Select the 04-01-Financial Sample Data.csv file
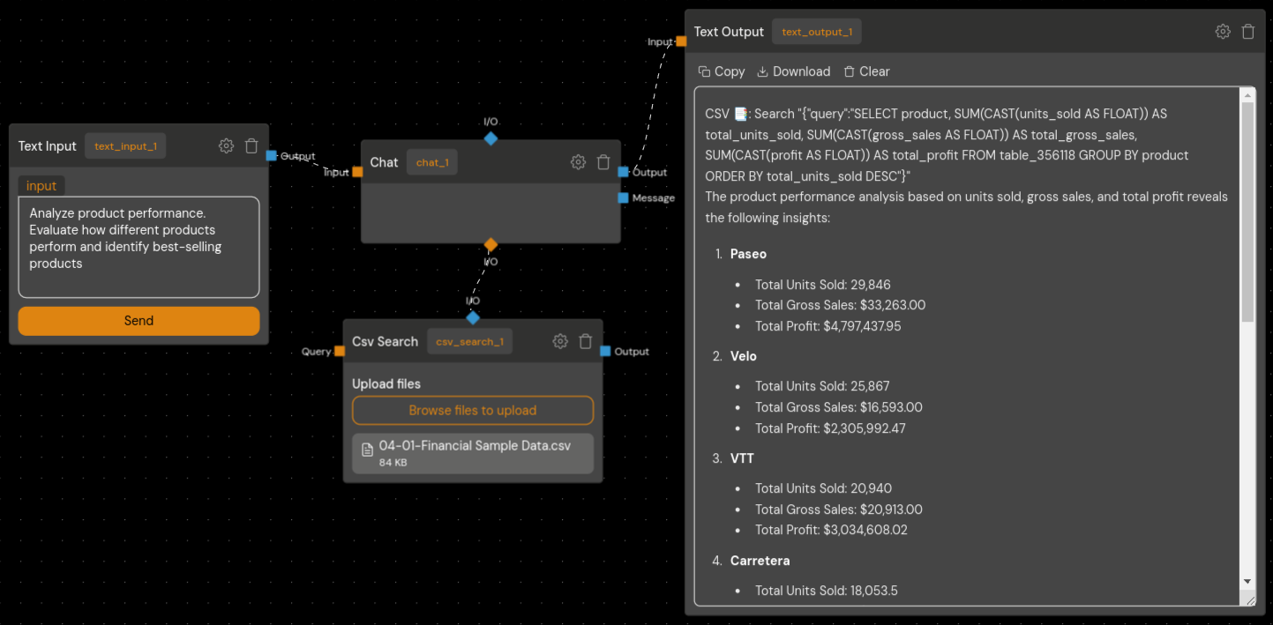Image resolution: width=1273 pixels, height=625 pixels. [x=473, y=453]
